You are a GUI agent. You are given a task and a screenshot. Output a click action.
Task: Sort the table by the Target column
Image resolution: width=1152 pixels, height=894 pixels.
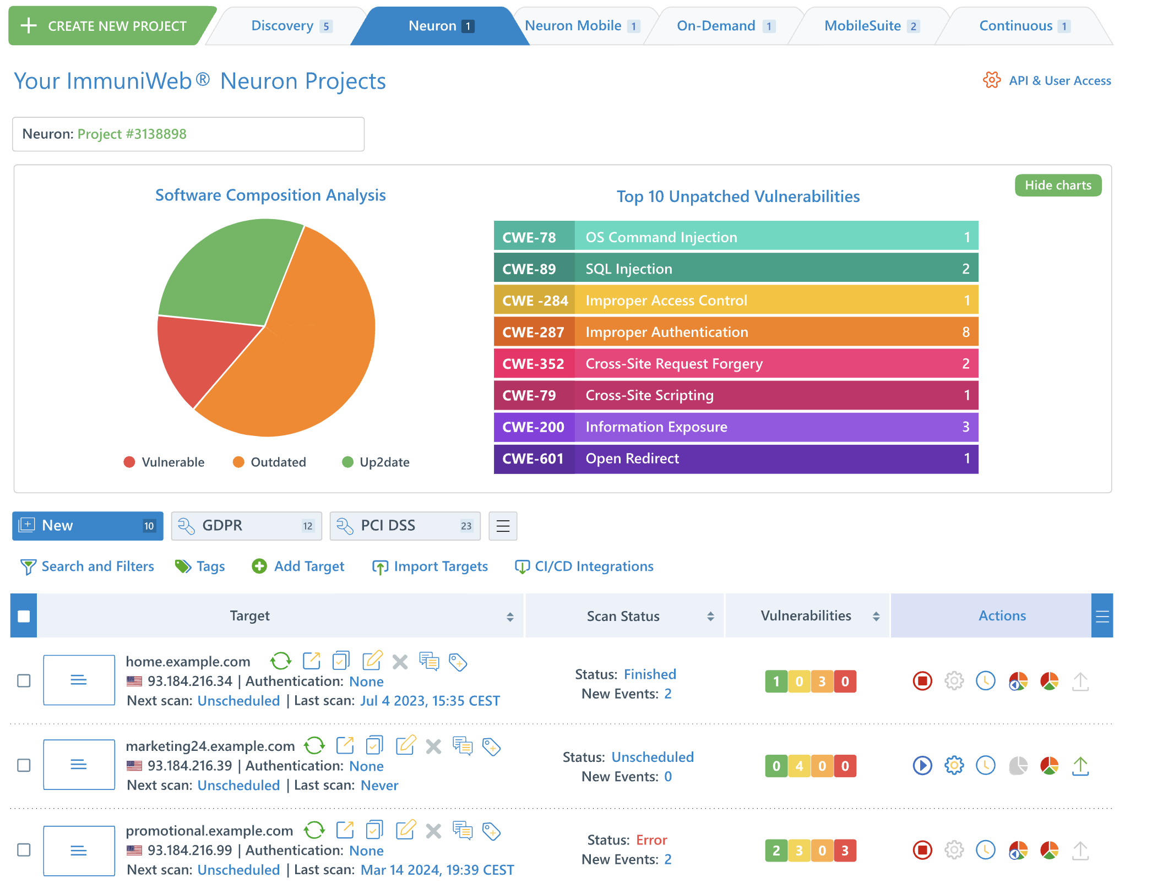click(510, 617)
